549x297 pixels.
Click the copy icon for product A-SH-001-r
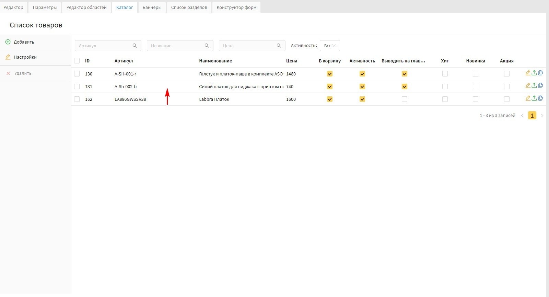(x=540, y=73)
